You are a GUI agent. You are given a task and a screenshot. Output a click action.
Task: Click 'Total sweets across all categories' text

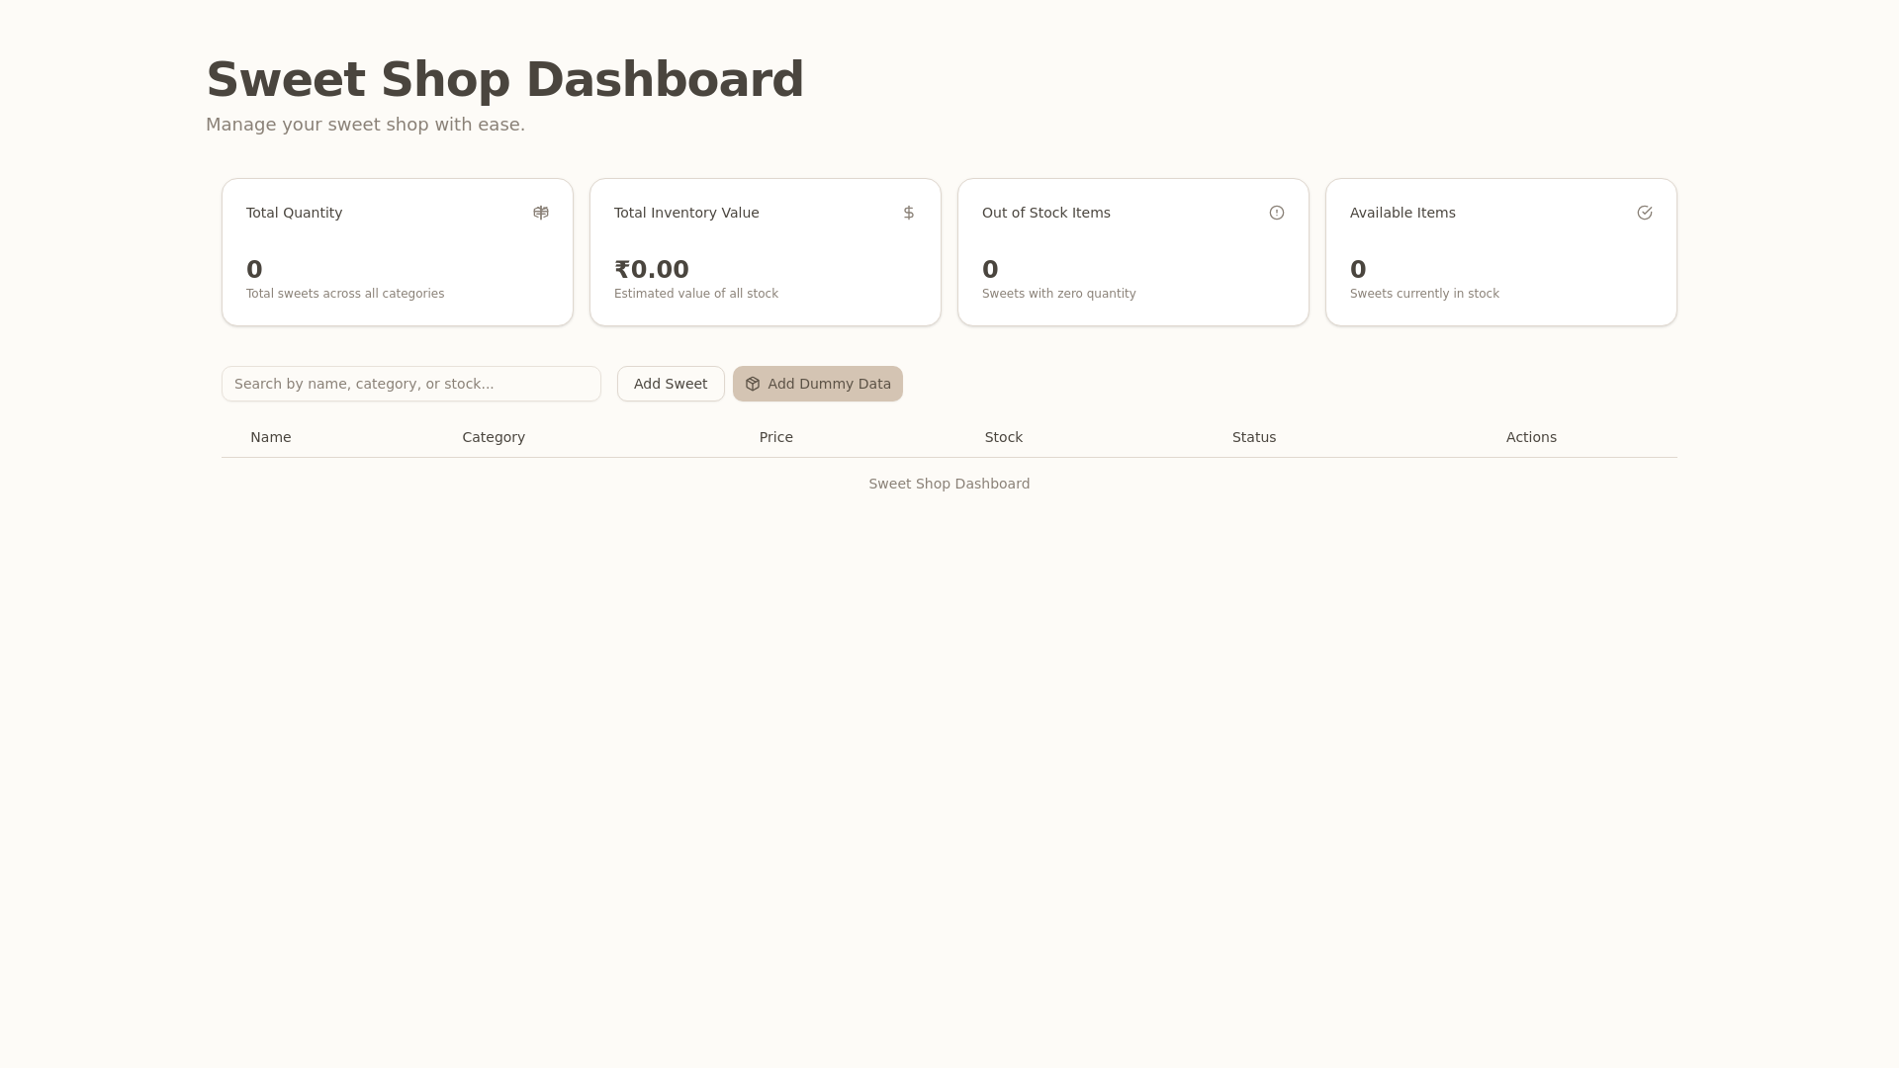click(345, 294)
